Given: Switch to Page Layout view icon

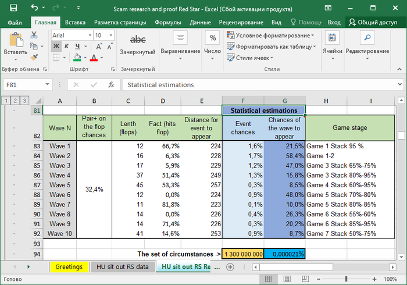Looking at the screenshot, I should [288, 279].
